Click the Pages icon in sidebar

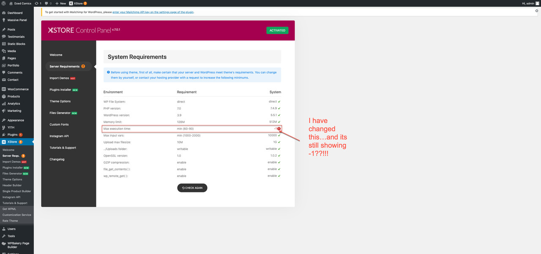click(4, 58)
